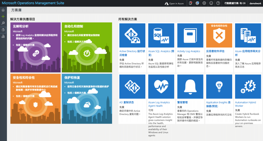Open the 反恶意软件评估 title link
This screenshot has height=141, width=263.
tap(215, 51)
